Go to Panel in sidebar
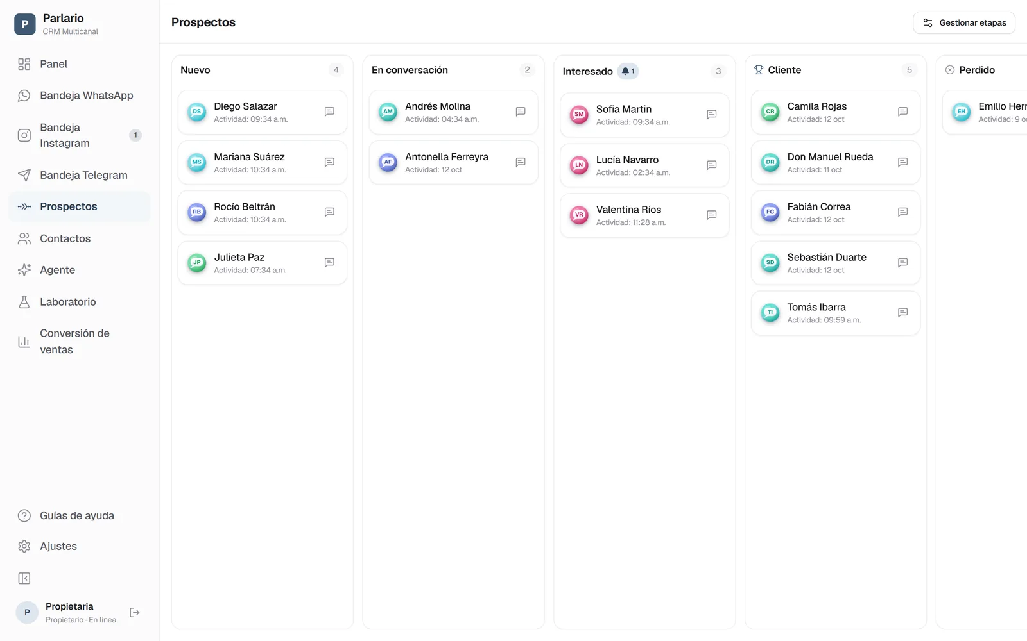This screenshot has width=1027, height=641. [x=80, y=64]
